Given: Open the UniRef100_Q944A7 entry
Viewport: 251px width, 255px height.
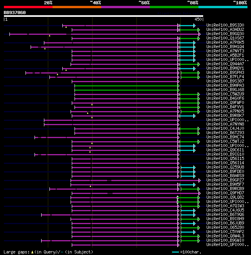Looking at the screenshot, I should click(x=225, y=64).
